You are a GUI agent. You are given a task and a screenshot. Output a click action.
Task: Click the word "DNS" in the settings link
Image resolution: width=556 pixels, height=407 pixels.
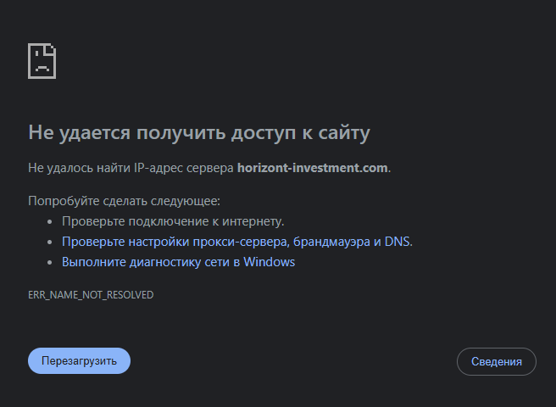pos(398,242)
